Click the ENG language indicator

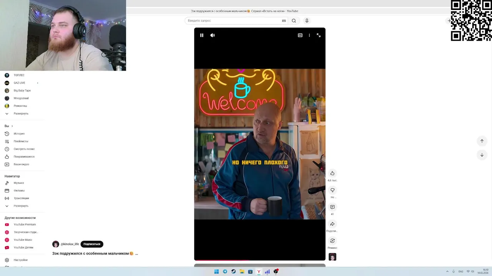(461, 271)
